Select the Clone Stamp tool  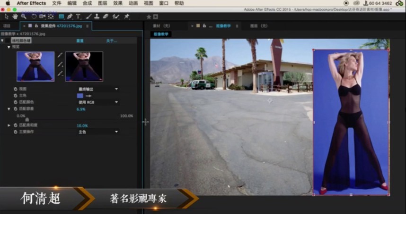click(97, 17)
